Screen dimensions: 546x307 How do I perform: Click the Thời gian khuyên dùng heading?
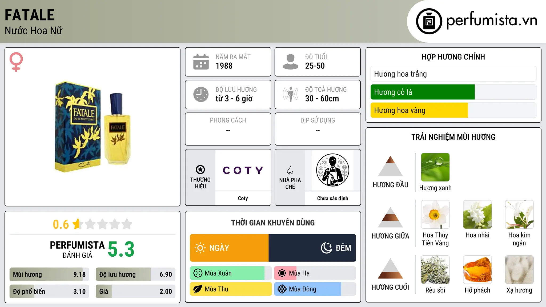273,223
